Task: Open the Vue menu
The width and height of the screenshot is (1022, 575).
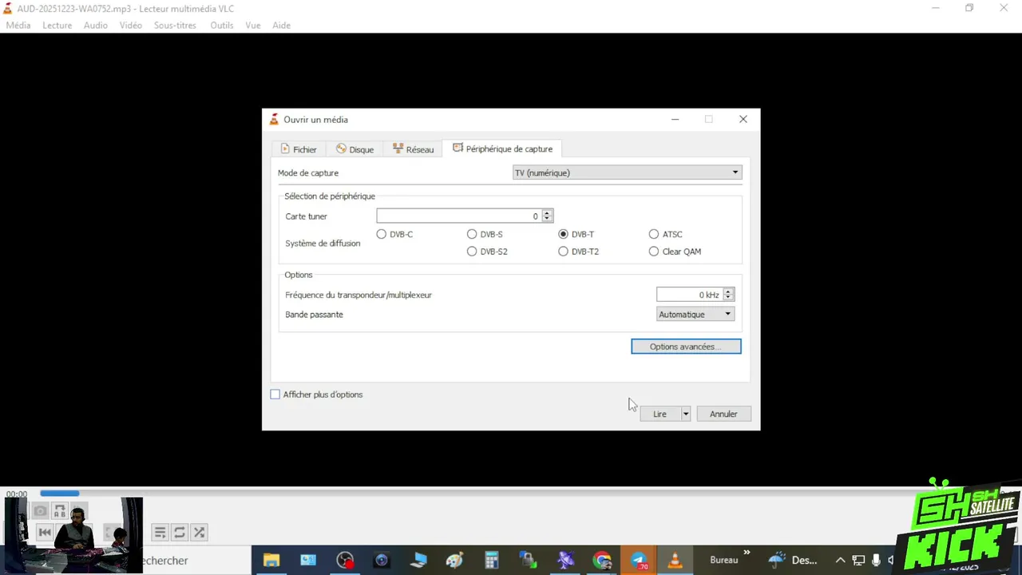Action: point(253,26)
